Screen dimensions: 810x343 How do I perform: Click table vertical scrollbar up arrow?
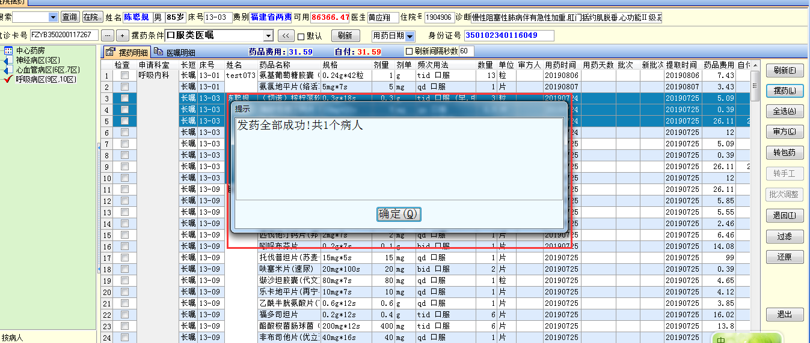click(755, 65)
